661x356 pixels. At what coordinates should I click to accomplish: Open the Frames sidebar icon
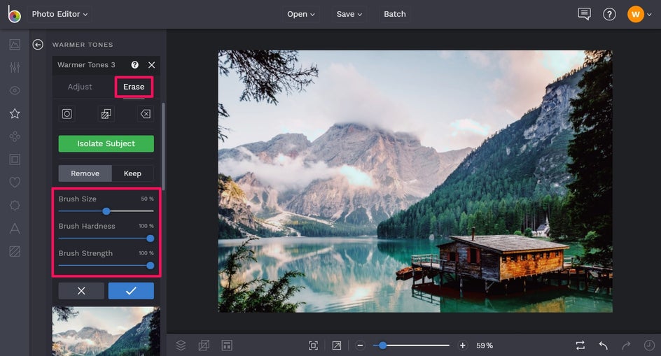click(x=15, y=159)
